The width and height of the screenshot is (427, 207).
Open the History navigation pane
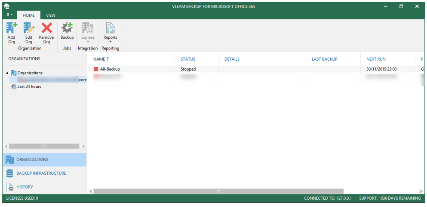click(25, 187)
